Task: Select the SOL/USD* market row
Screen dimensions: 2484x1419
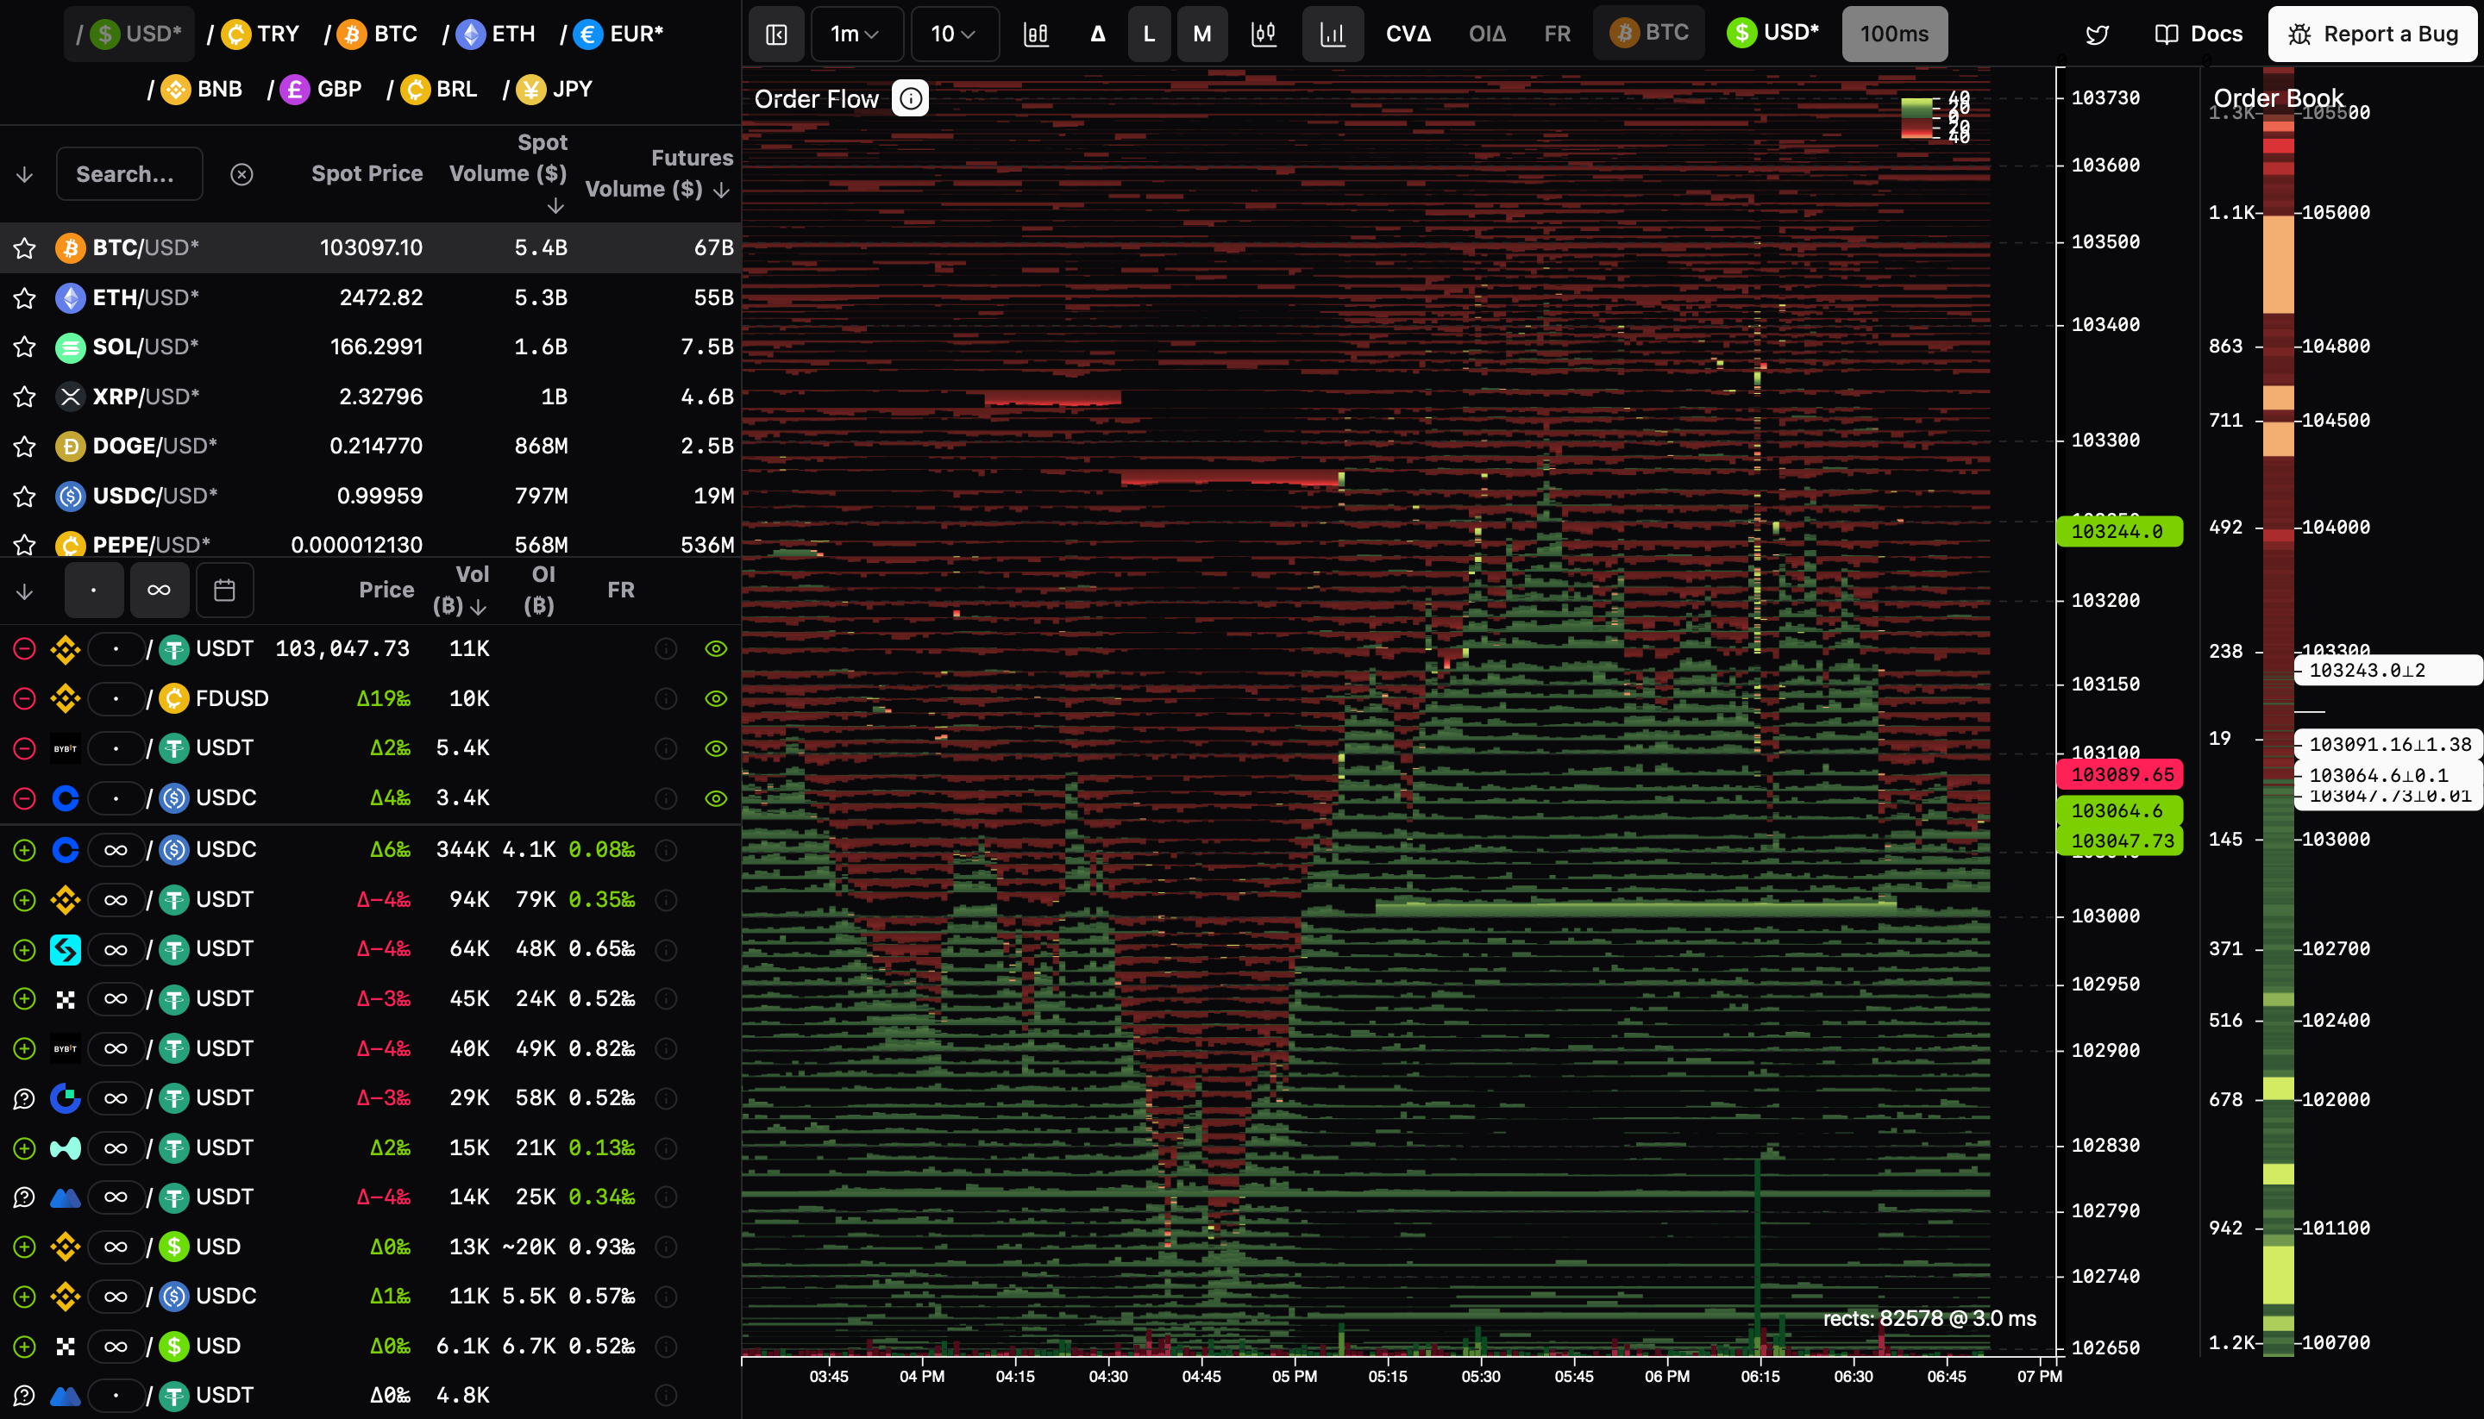Action: click(x=371, y=347)
